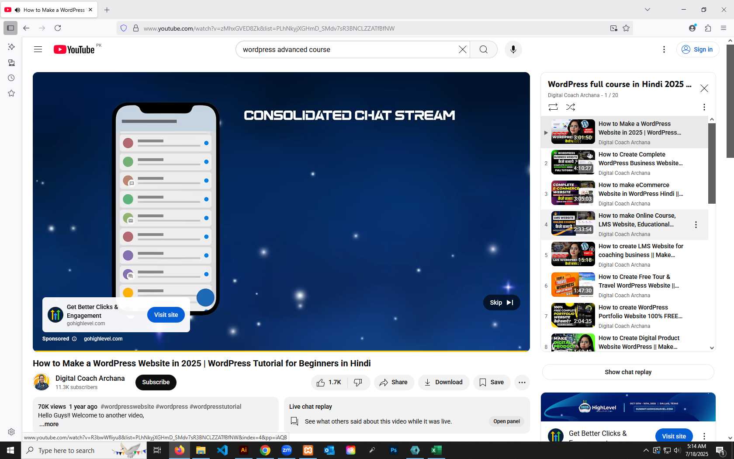
Task: Open Firefox sidebar toggle button
Action: click(10, 28)
